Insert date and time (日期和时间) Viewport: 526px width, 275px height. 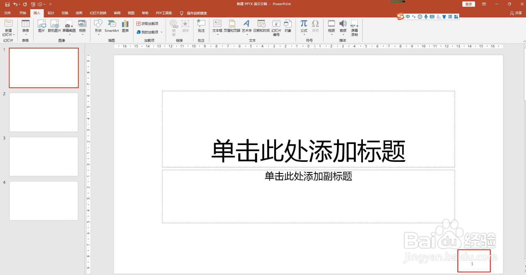click(261, 26)
